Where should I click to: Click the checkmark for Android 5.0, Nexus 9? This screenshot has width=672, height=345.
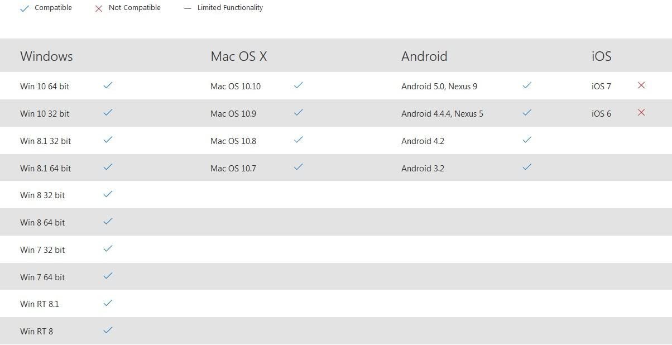527,85
